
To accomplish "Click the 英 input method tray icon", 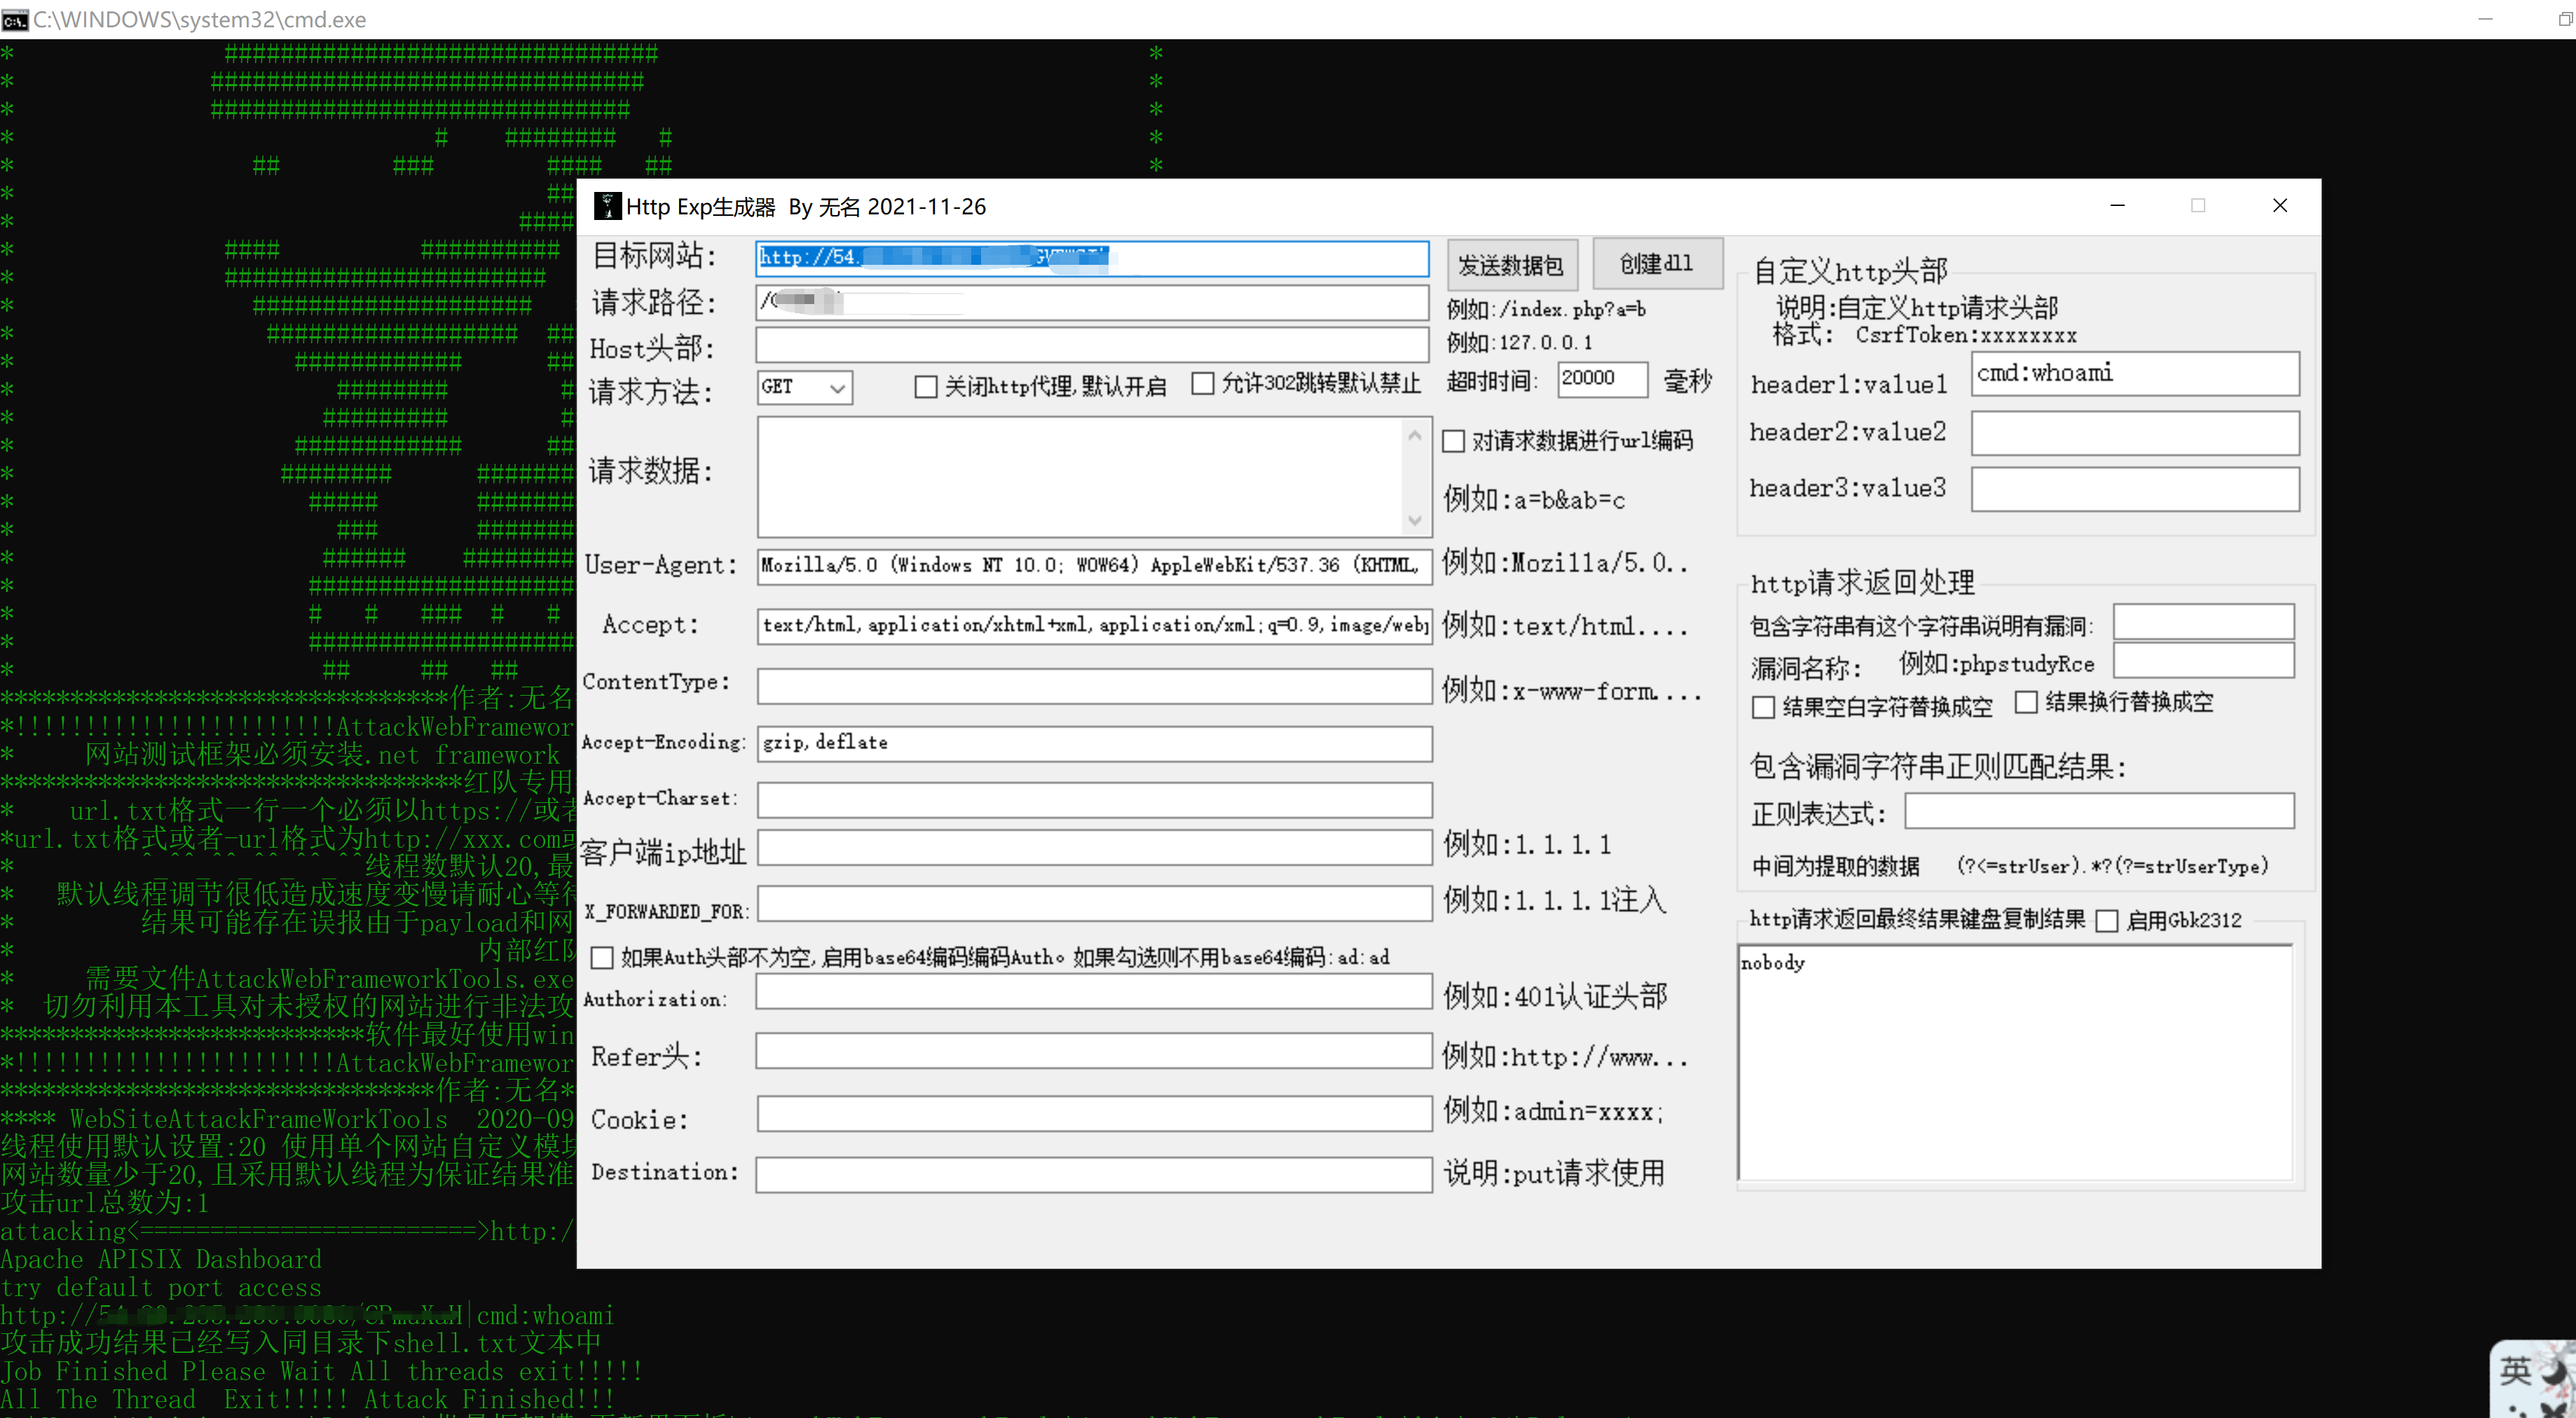I will pyautogui.click(x=2516, y=1371).
